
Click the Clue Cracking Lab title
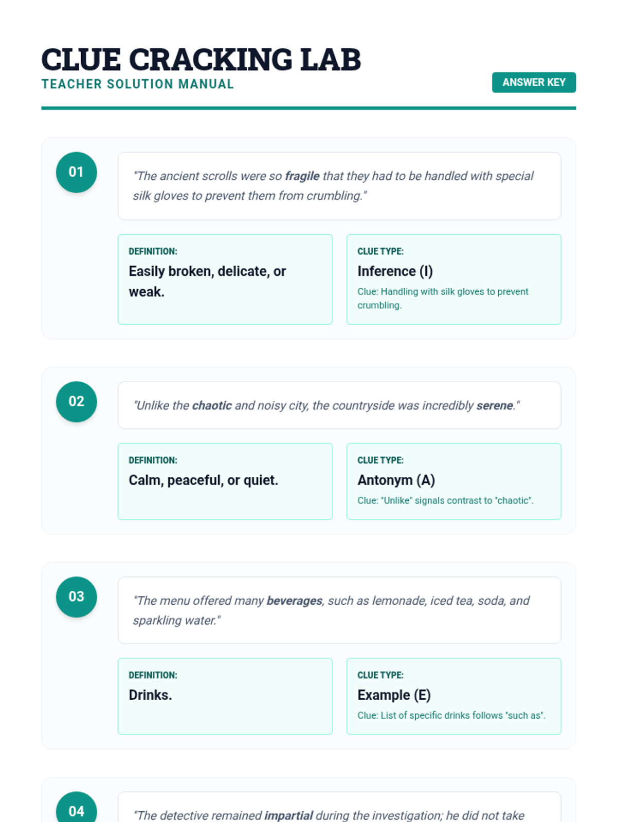pos(201,59)
